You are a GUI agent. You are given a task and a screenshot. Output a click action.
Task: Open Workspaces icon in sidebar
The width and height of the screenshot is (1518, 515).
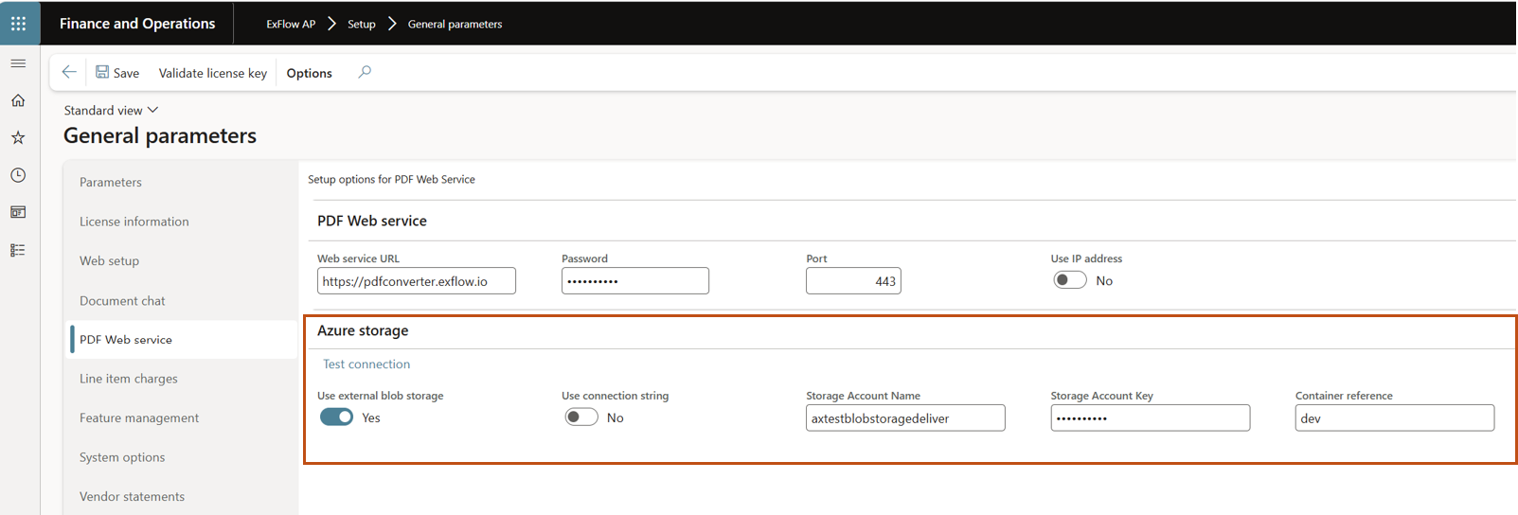click(18, 212)
